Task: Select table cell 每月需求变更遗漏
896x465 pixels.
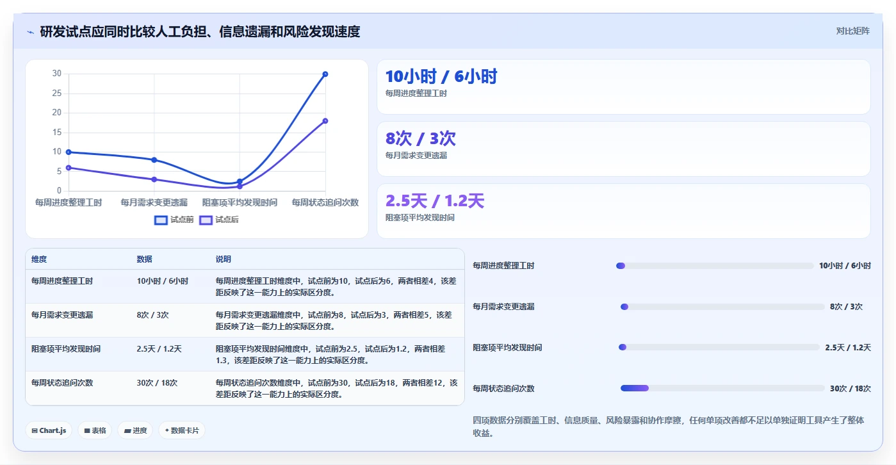Action: pos(62,315)
